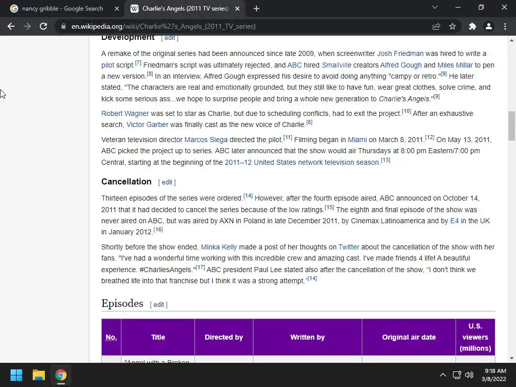Open the Extensions puzzle icon
Image resolution: width=516 pixels, height=387 pixels.
pyautogui.click(x=473, y=26)
